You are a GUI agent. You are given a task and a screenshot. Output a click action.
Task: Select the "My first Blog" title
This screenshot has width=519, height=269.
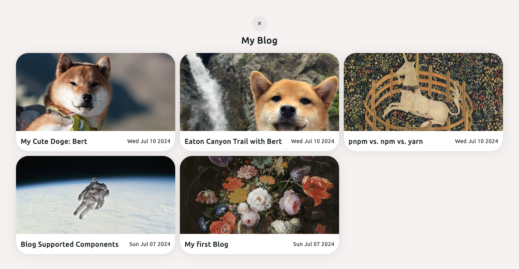point(206,244)
